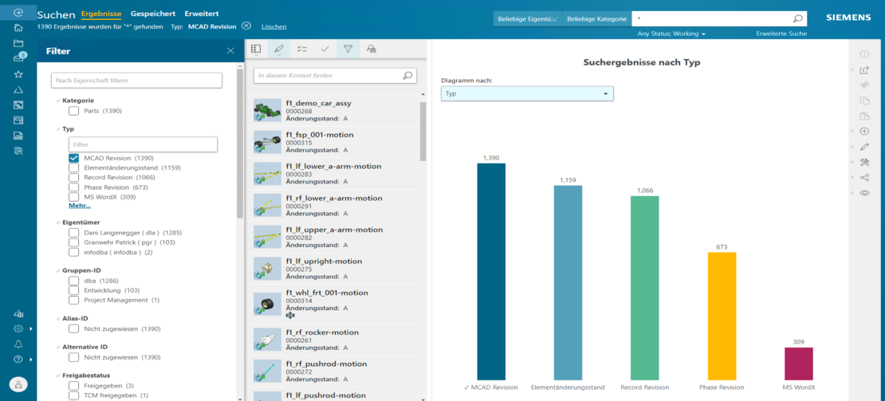Viewport: 885px width, 401px height.
Task: Collapse the Kategorie filter section
Action: (57, 100)
